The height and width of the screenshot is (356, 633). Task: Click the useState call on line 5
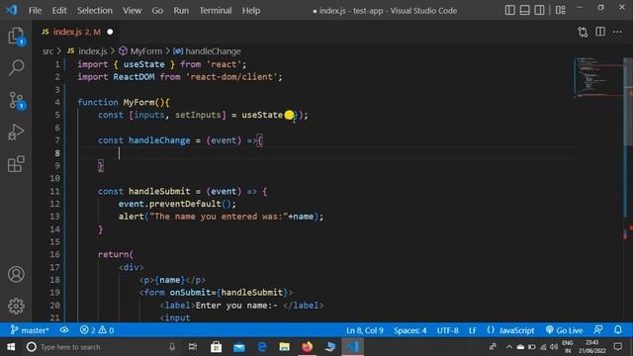point(262,115)
